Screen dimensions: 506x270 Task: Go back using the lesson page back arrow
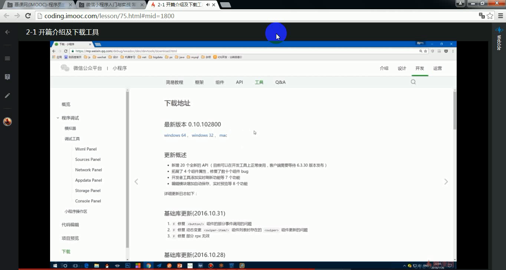[7, 32]
